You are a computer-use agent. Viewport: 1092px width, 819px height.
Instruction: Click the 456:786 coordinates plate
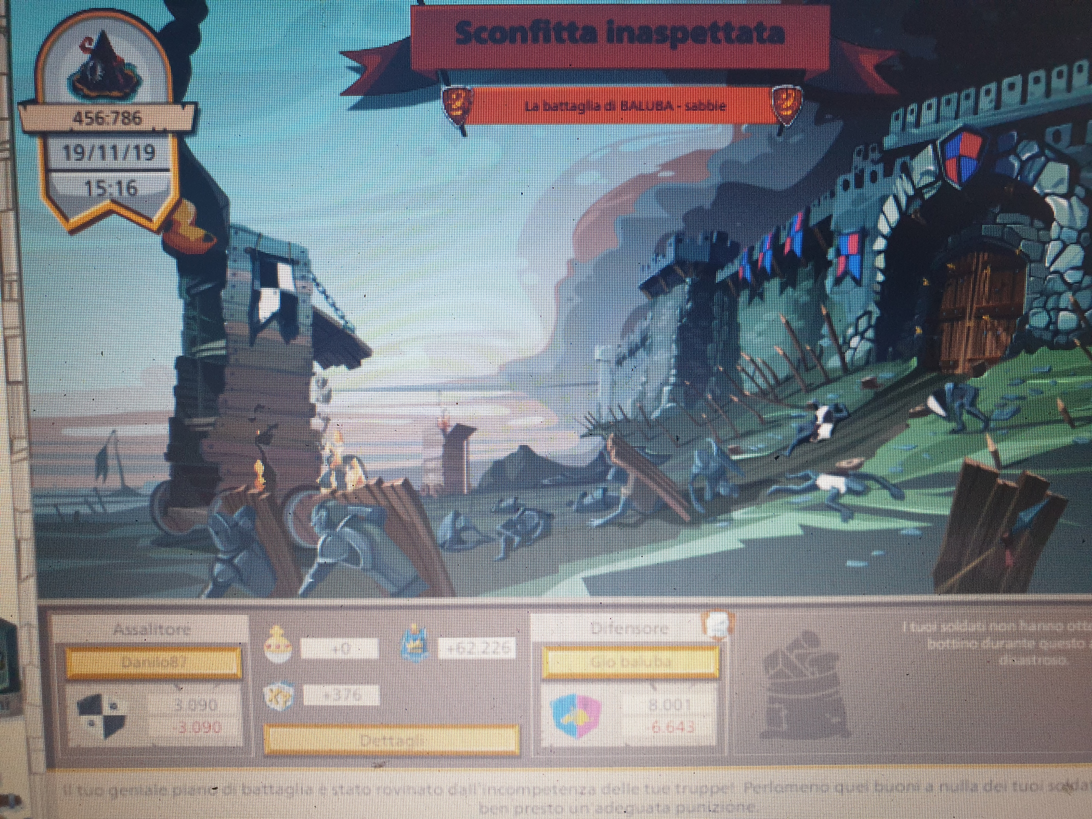coord(107,118)
